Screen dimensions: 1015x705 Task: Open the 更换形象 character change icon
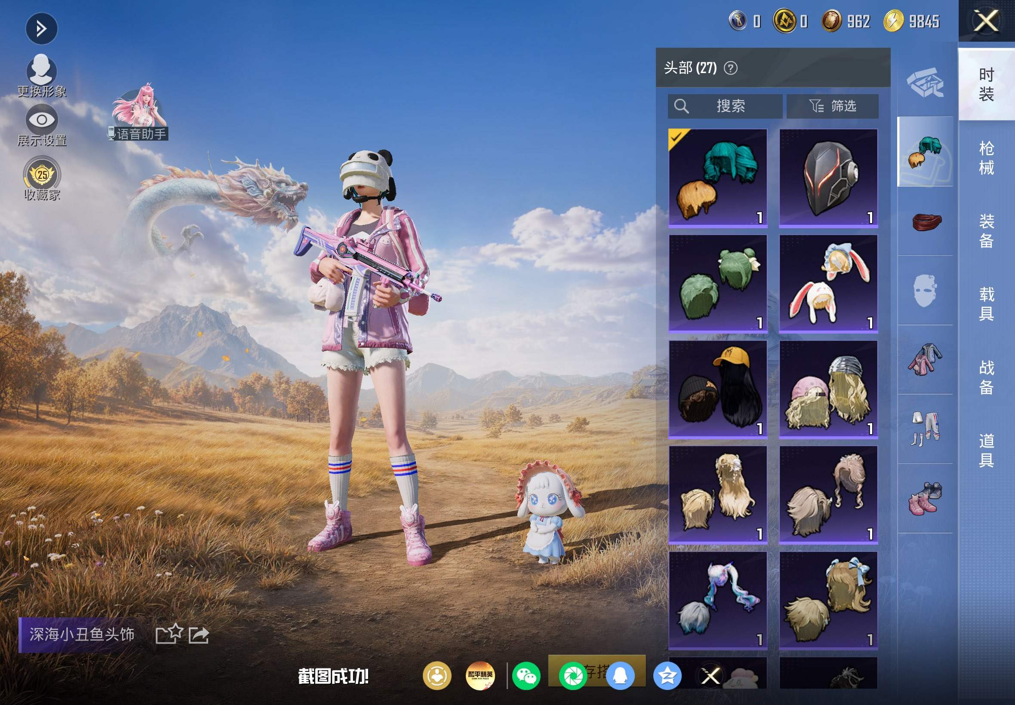click(42, 75)
